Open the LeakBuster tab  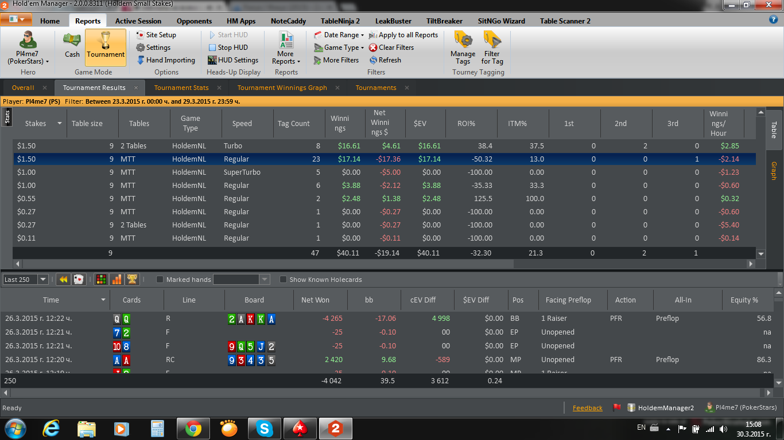(393, 21)
